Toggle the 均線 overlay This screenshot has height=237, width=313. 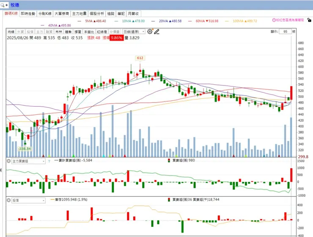(x=11, y=32)
